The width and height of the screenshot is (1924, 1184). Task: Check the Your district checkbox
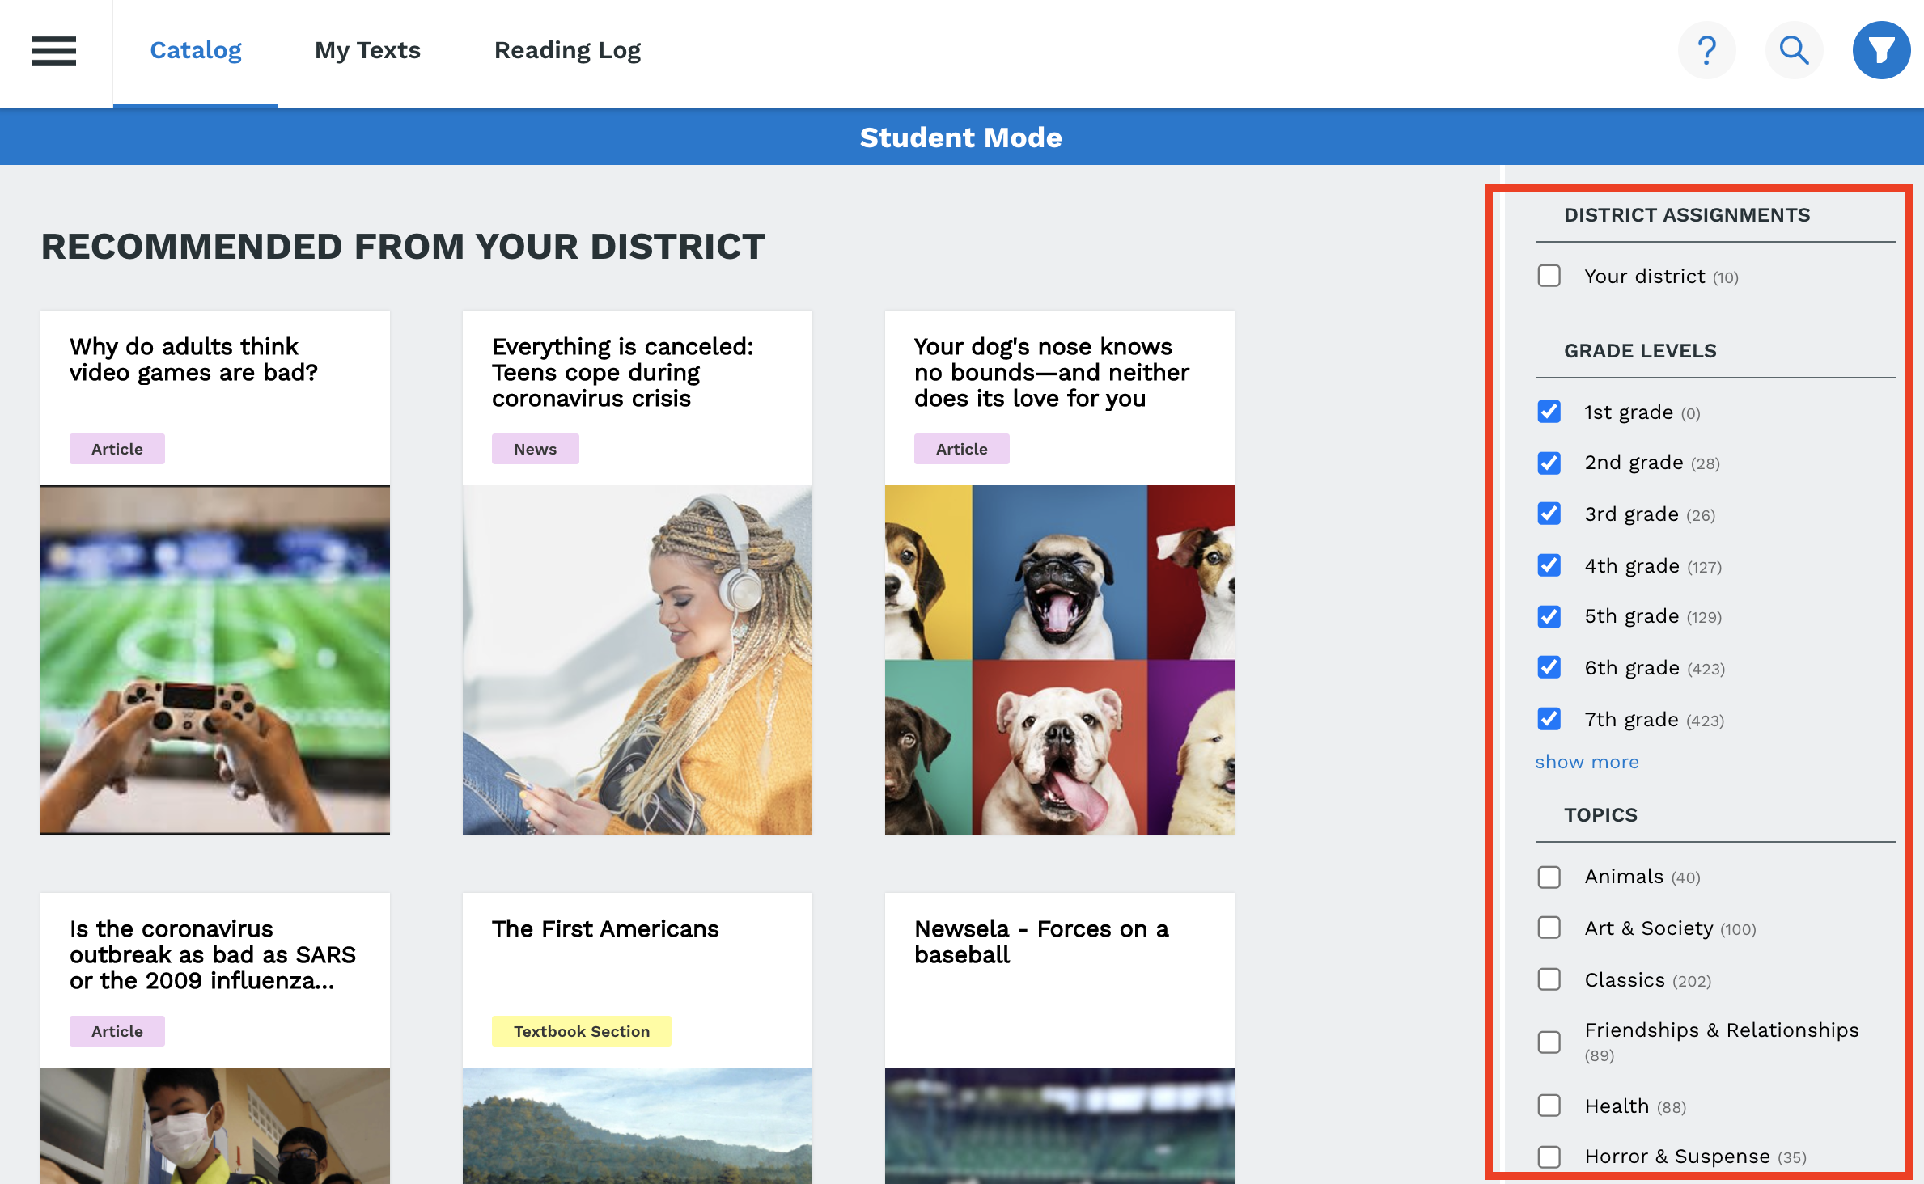click(1549, 277)
